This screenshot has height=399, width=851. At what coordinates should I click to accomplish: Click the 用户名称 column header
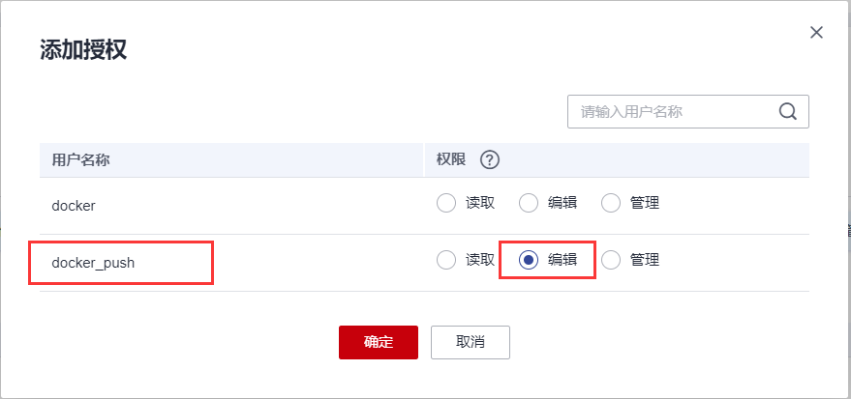(81, 159)
